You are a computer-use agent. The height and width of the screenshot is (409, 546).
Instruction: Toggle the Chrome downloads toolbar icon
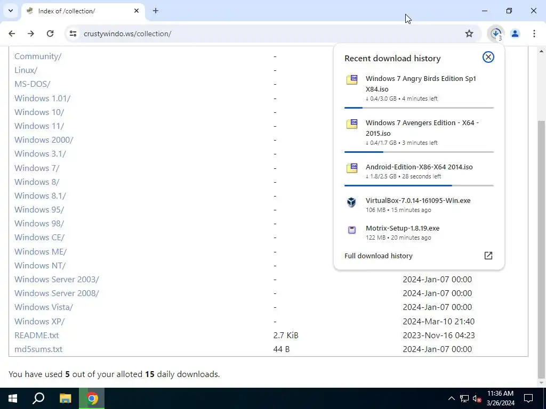pos(496,34)
